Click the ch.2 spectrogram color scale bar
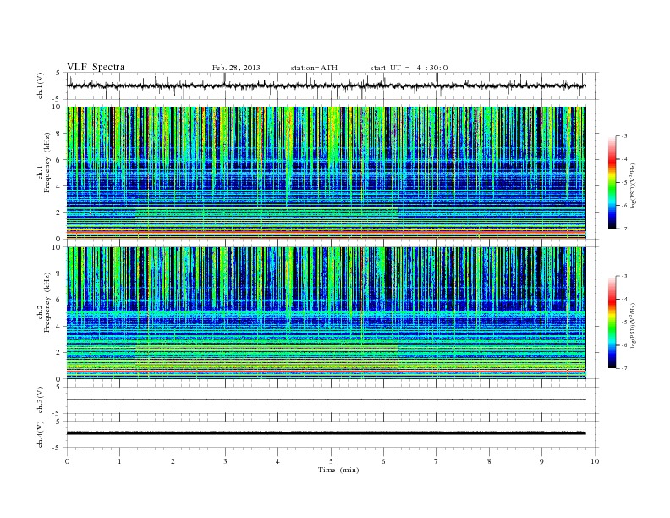Viewport: 670px width, 518px height. coord(612,322)
